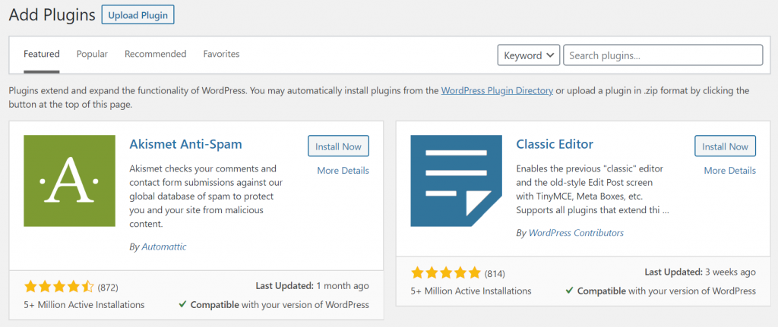Install the Classic Editor plugin

click(725, 146)
